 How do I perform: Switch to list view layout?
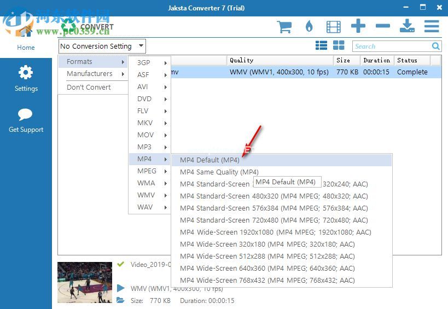[322, 46]
